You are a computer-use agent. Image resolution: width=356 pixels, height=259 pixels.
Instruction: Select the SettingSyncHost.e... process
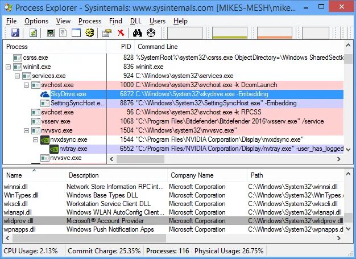173,103
